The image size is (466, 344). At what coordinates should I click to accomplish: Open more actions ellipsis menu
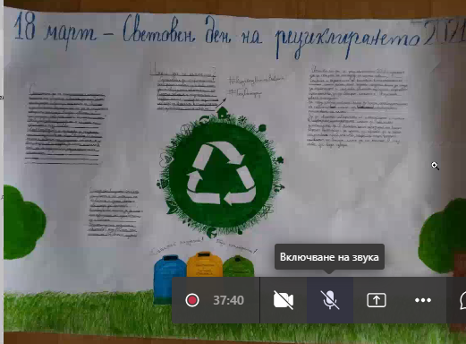423,300
